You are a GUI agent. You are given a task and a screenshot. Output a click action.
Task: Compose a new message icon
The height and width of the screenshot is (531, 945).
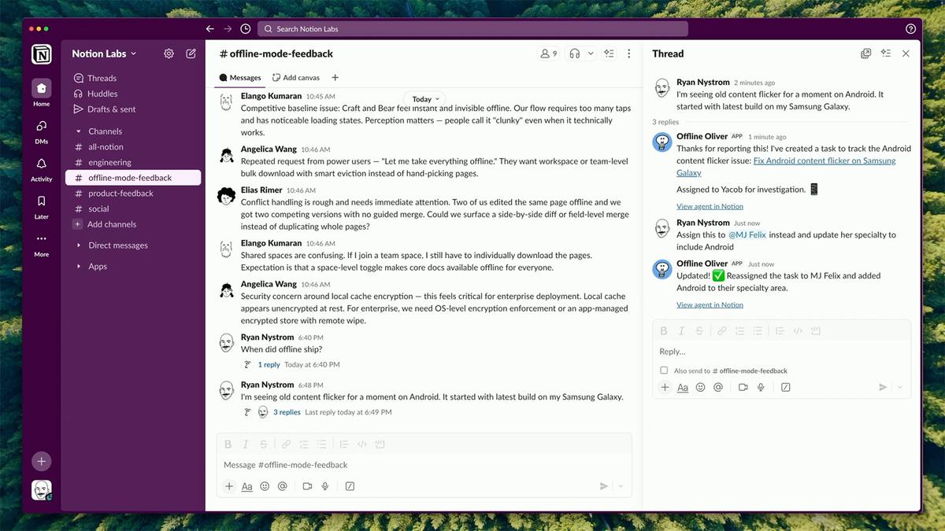pyautogui.click(x=191, y=53)
